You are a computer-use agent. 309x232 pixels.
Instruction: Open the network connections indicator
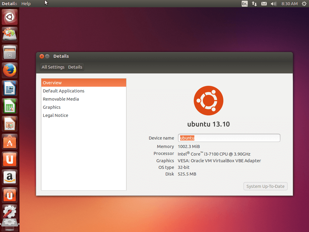pyautogui.click(x=254, y=4)
